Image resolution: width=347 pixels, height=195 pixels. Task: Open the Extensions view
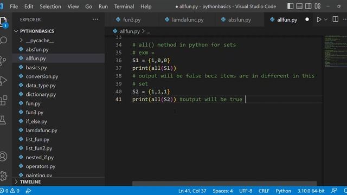pyautogui.click(x=3, y=100)
